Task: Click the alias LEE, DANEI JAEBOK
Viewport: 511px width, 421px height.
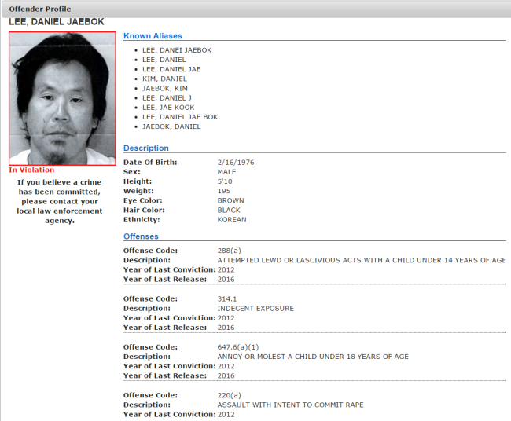Action: (177, 50)
